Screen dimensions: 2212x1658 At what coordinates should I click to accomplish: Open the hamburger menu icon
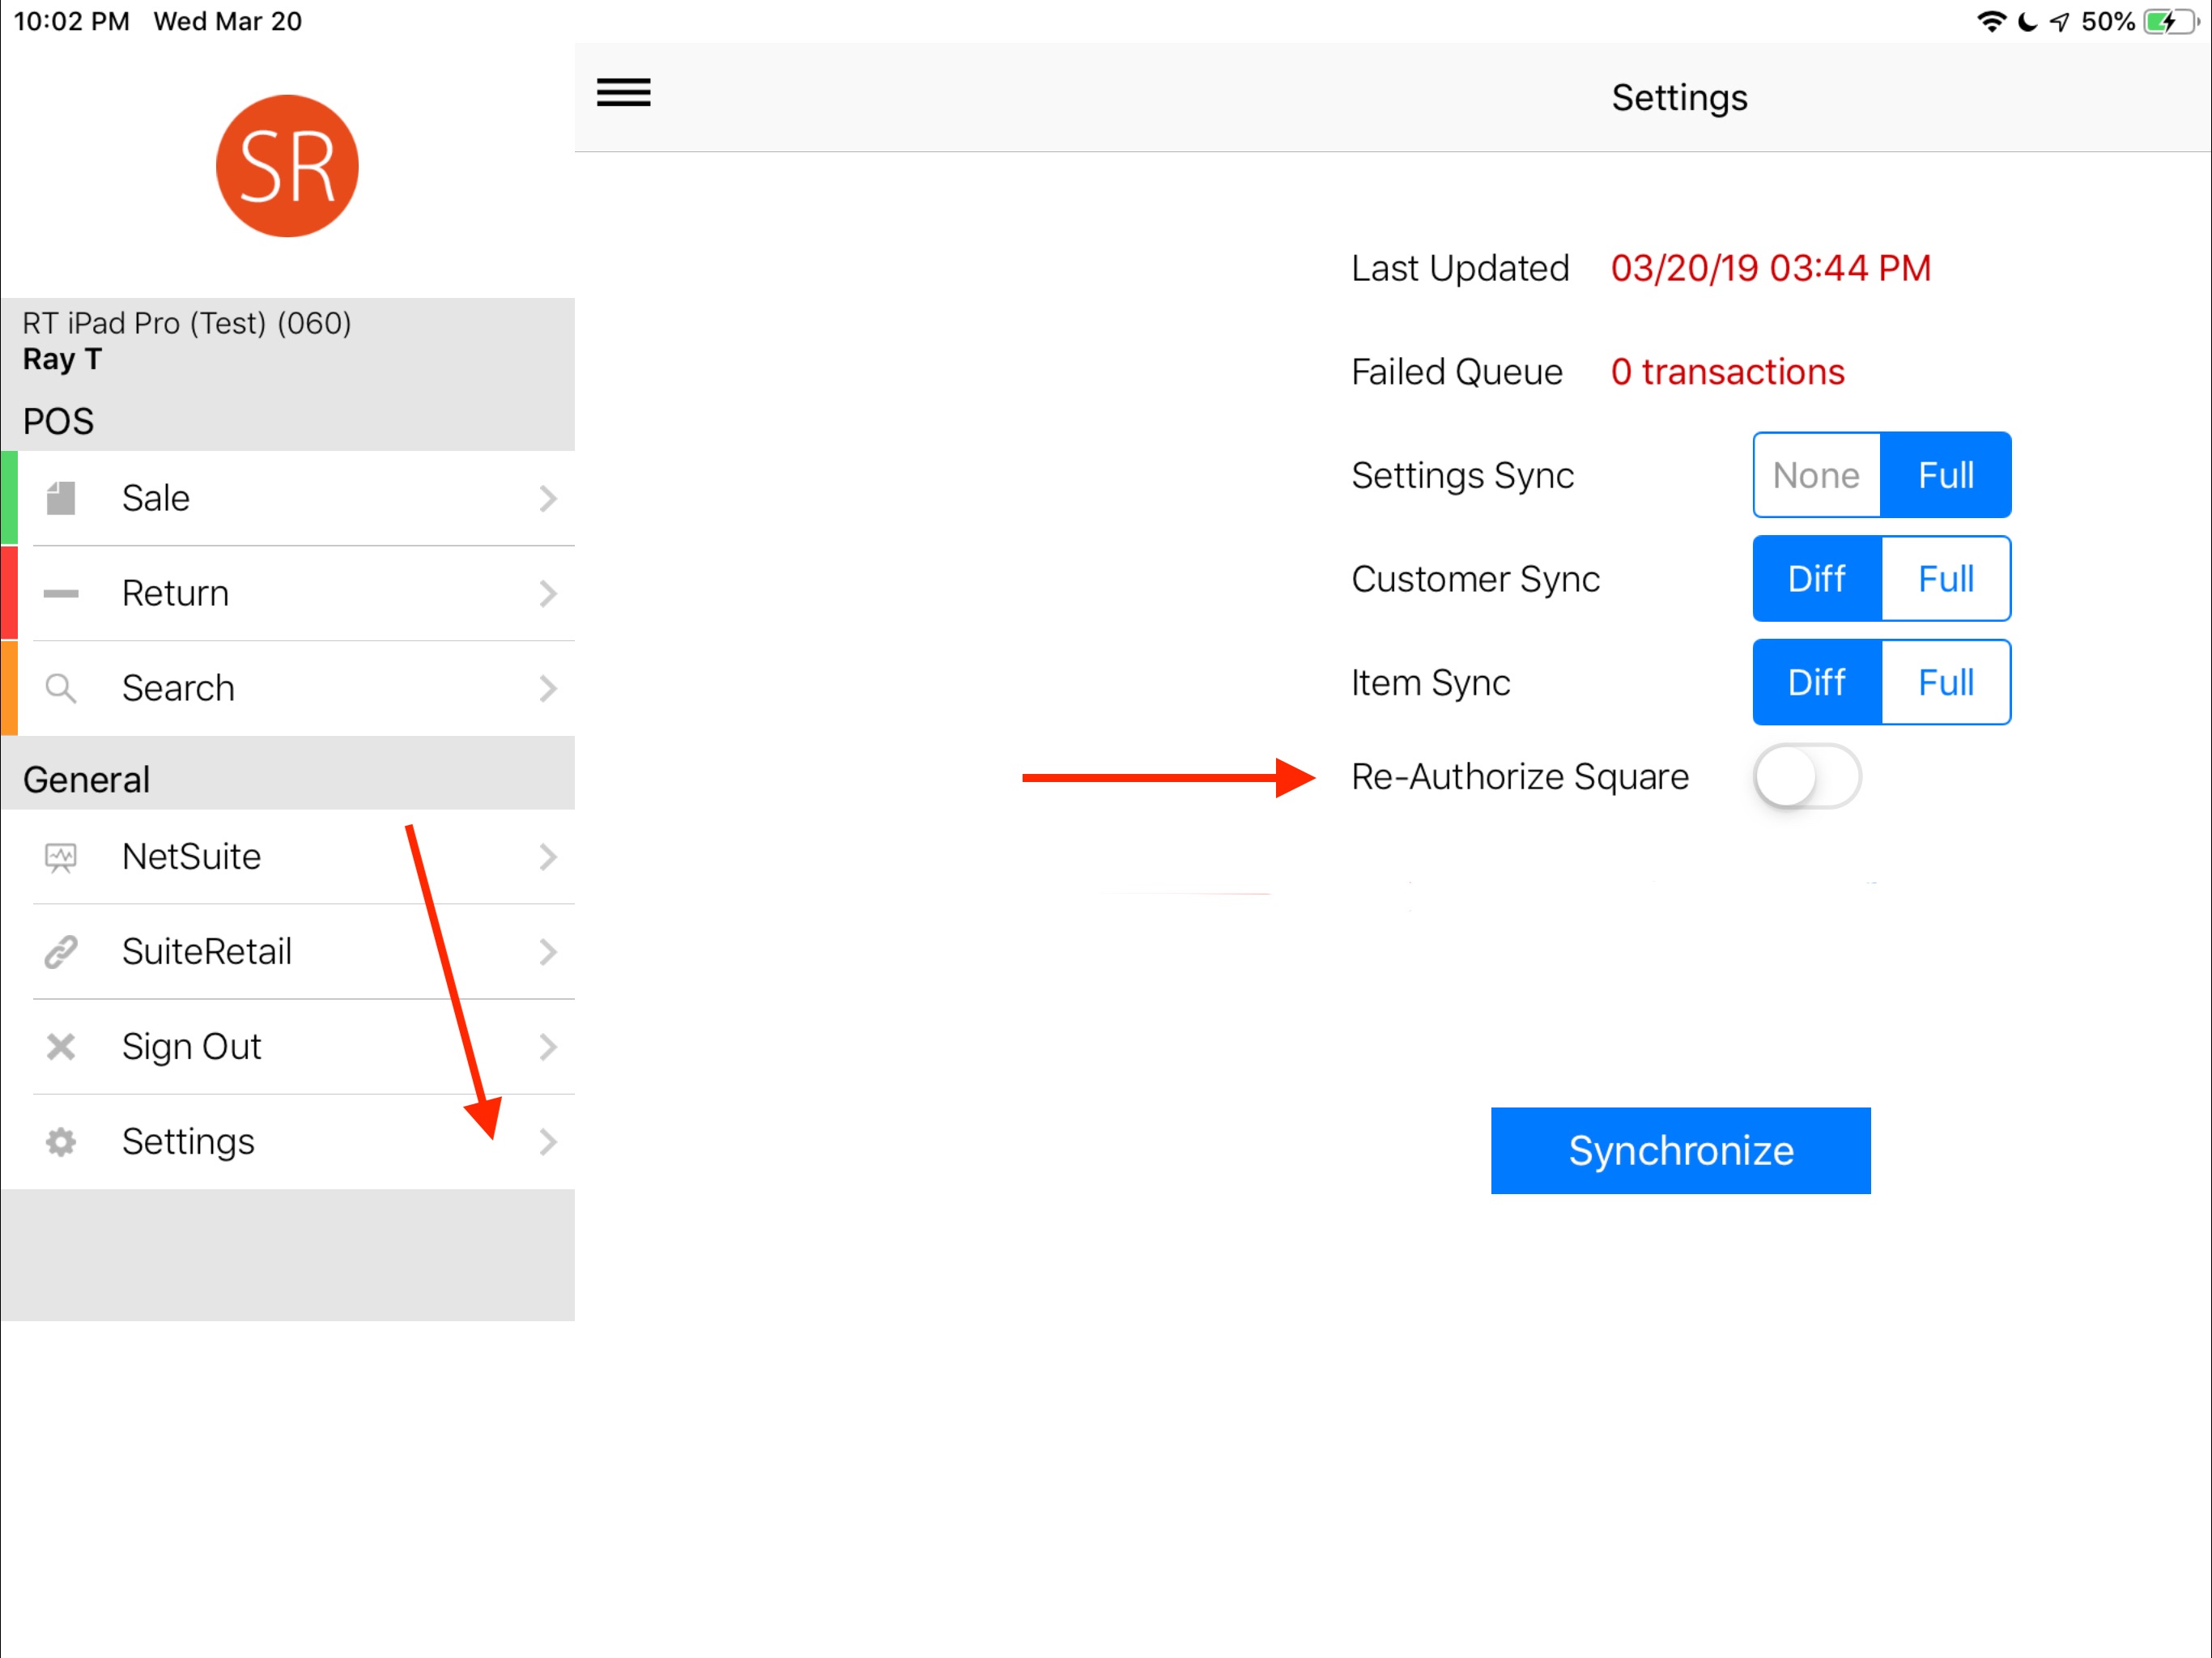tap(623, 93)
